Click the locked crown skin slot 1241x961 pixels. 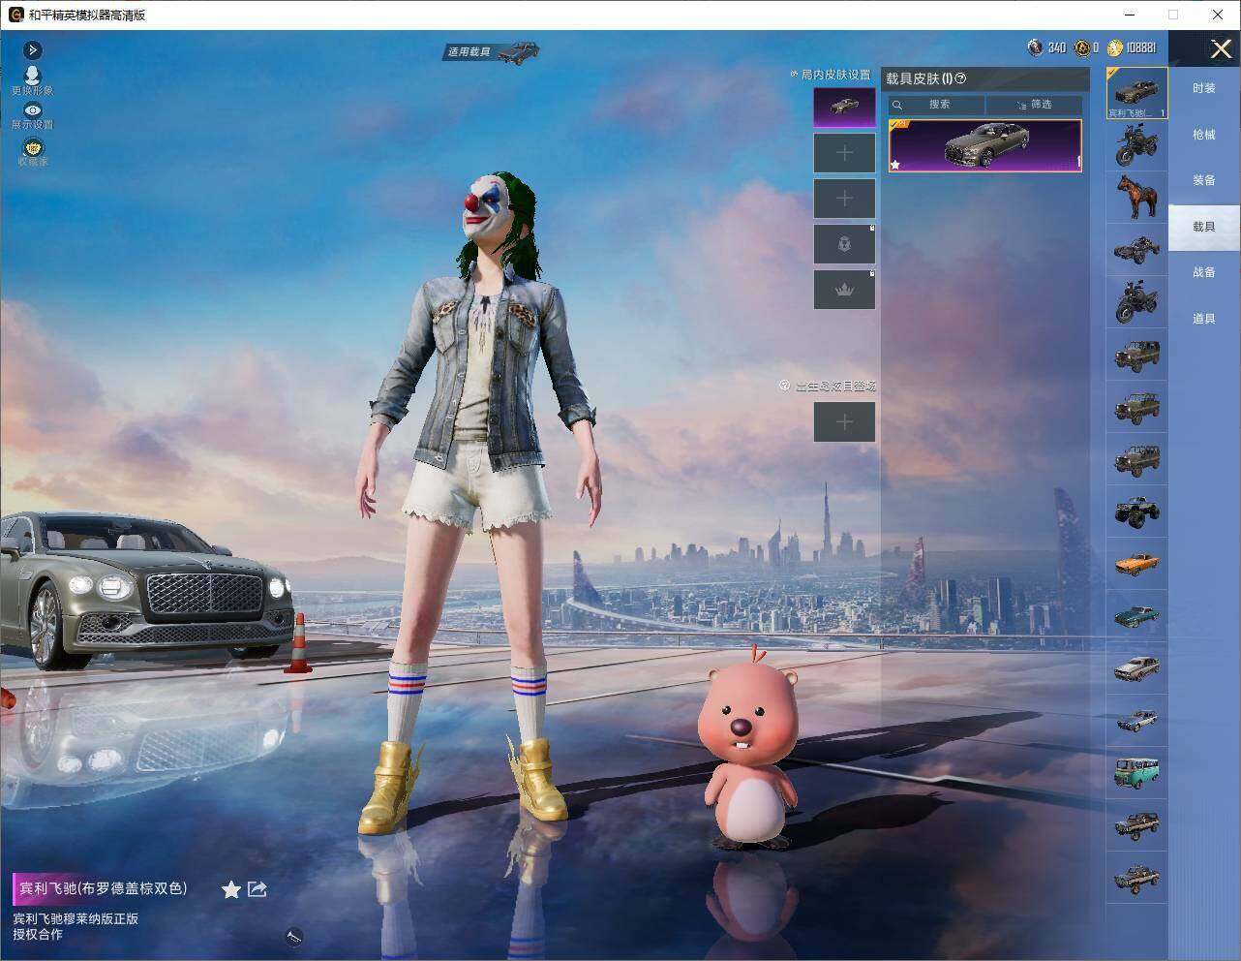pyautogui.click(x=844, y=290)
